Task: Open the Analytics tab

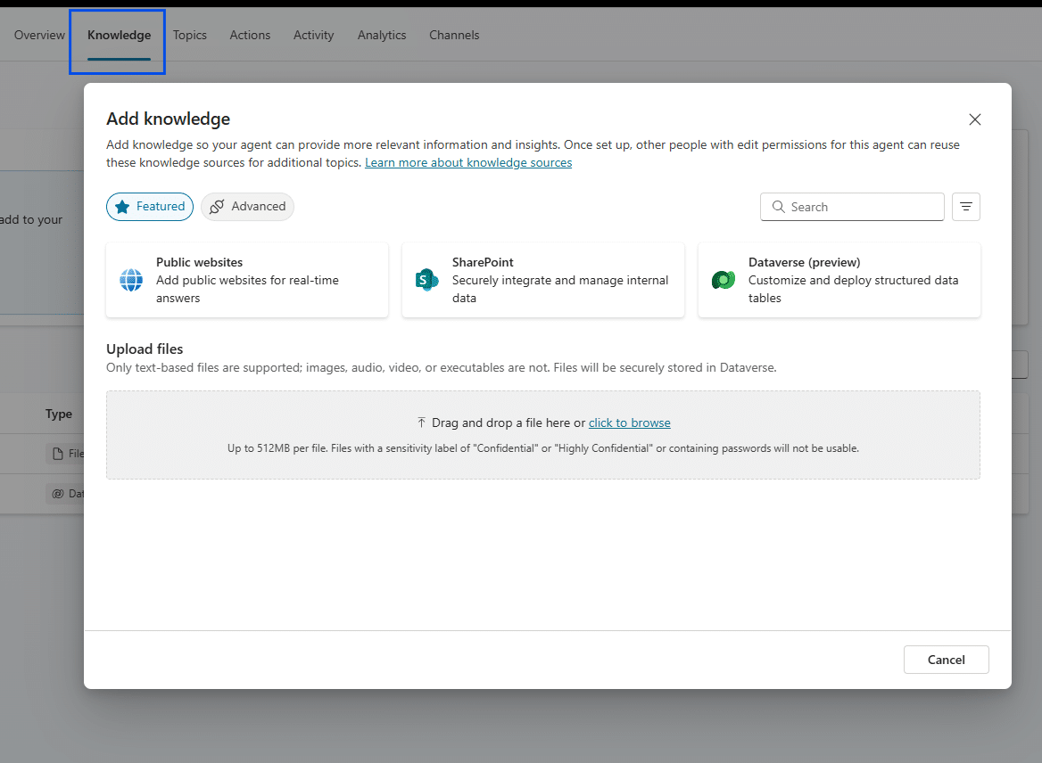Action: (381, 35)
